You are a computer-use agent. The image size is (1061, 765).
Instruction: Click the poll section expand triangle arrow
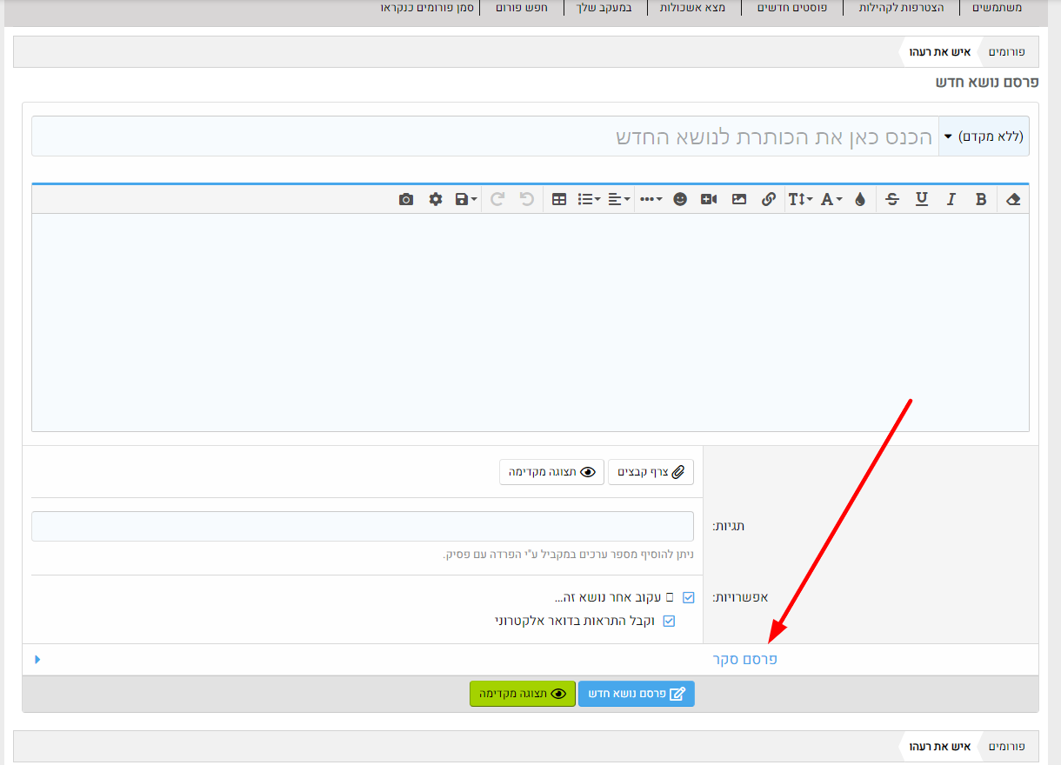click(x=37, y=660)
